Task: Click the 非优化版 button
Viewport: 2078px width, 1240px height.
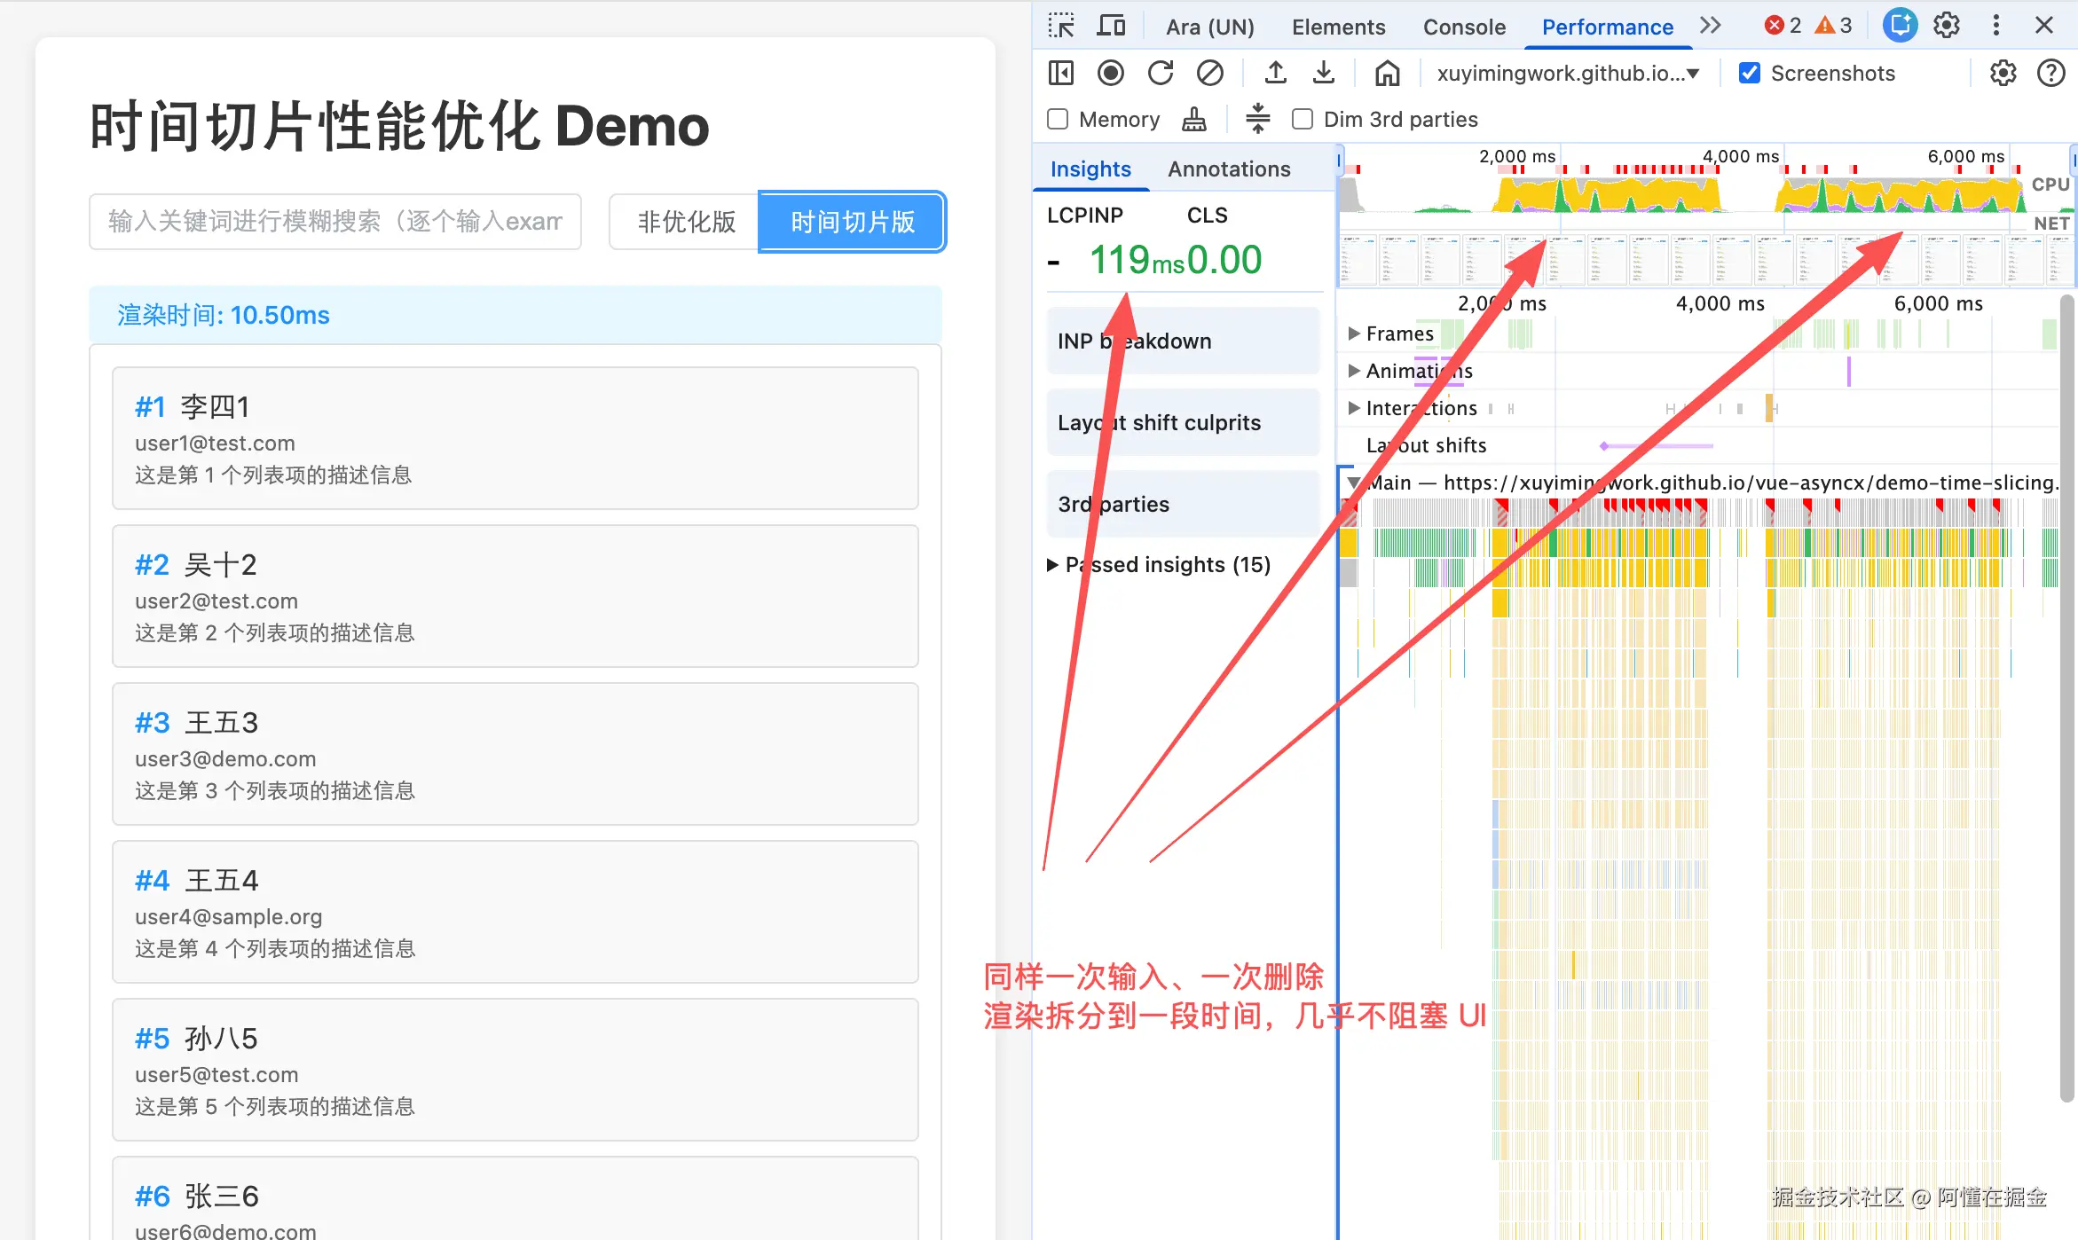Action: (686, 222)
